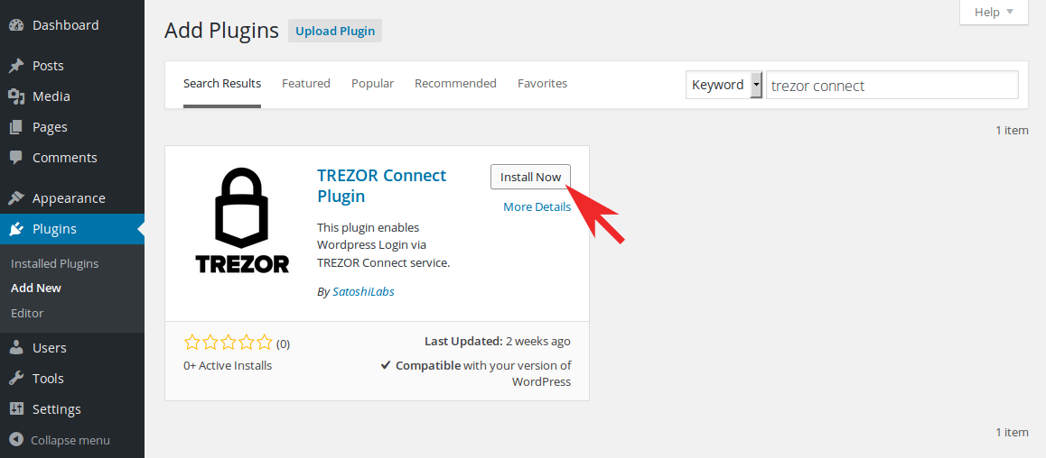
Task: Open More Details link for TREZOR
Action: (x=537, y=207)
